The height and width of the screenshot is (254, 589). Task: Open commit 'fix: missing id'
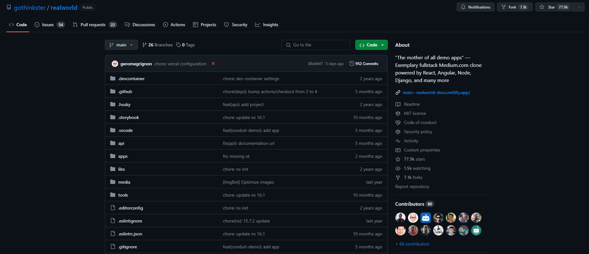[236, 156]
